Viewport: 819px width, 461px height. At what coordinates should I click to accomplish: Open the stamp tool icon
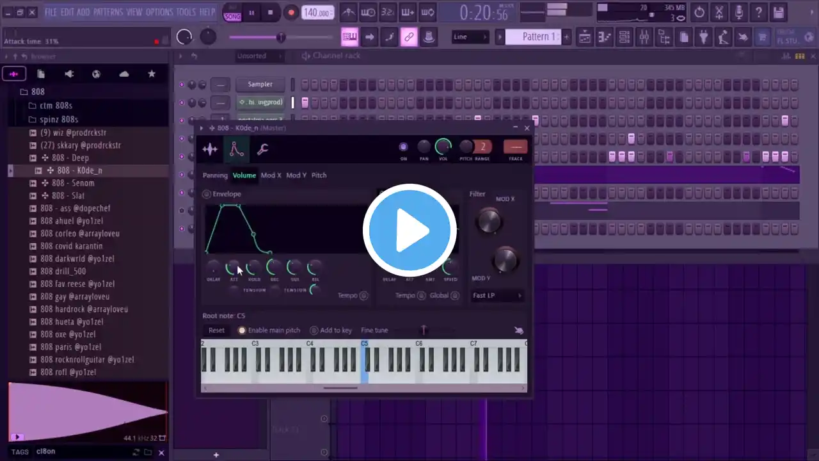point(429,37)
